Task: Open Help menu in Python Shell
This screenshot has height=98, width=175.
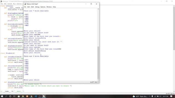Action: [x=54, y=7]
